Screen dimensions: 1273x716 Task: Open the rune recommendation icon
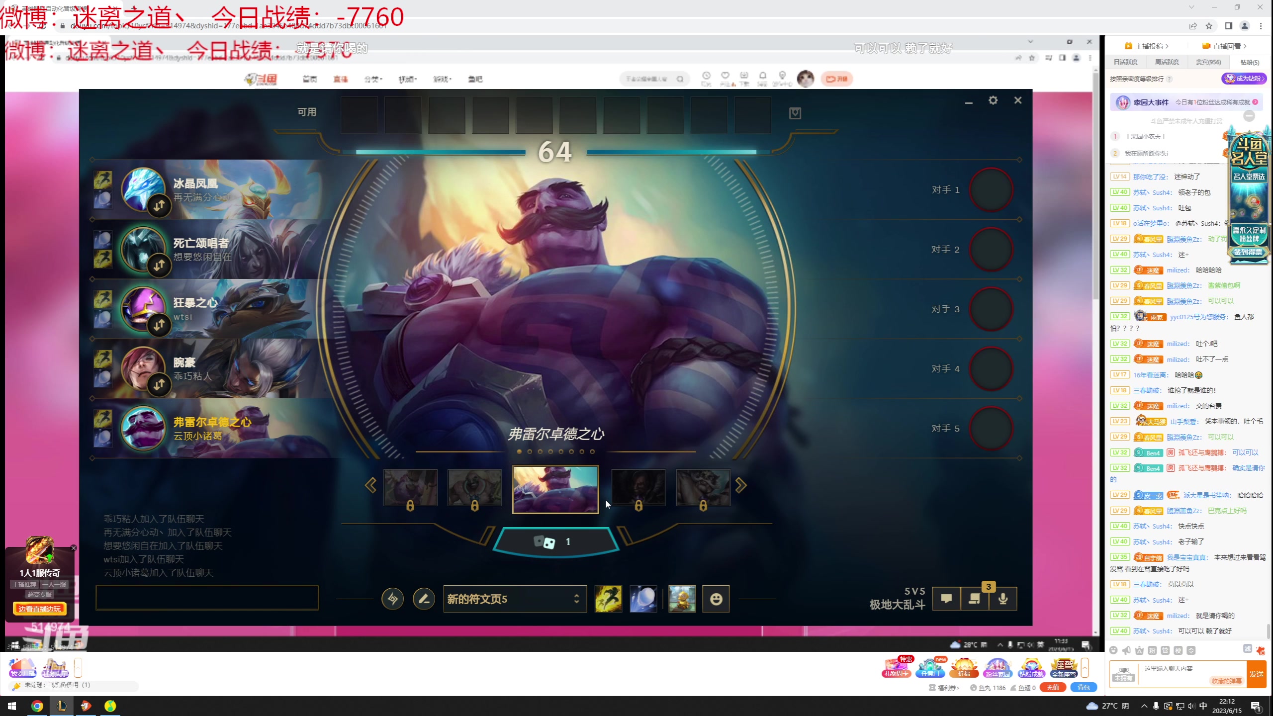(x=392, y=599)
